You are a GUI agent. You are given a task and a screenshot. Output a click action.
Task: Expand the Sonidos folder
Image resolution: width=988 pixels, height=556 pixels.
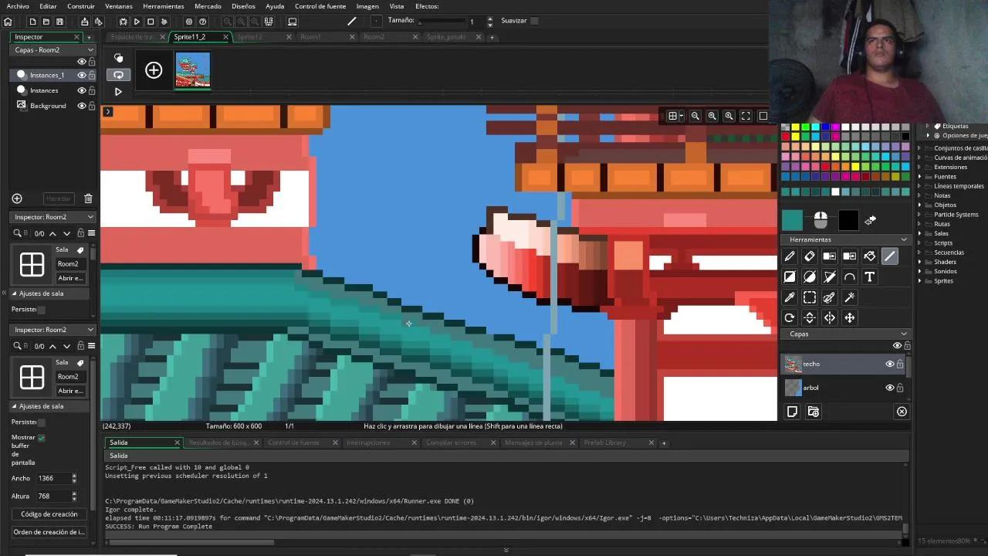[x=919, y=272]
